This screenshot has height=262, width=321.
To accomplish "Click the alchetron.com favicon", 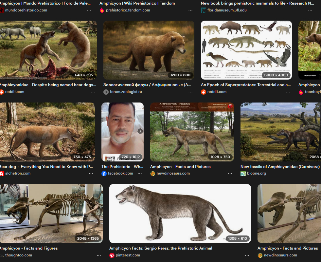I will click(2, 174).
